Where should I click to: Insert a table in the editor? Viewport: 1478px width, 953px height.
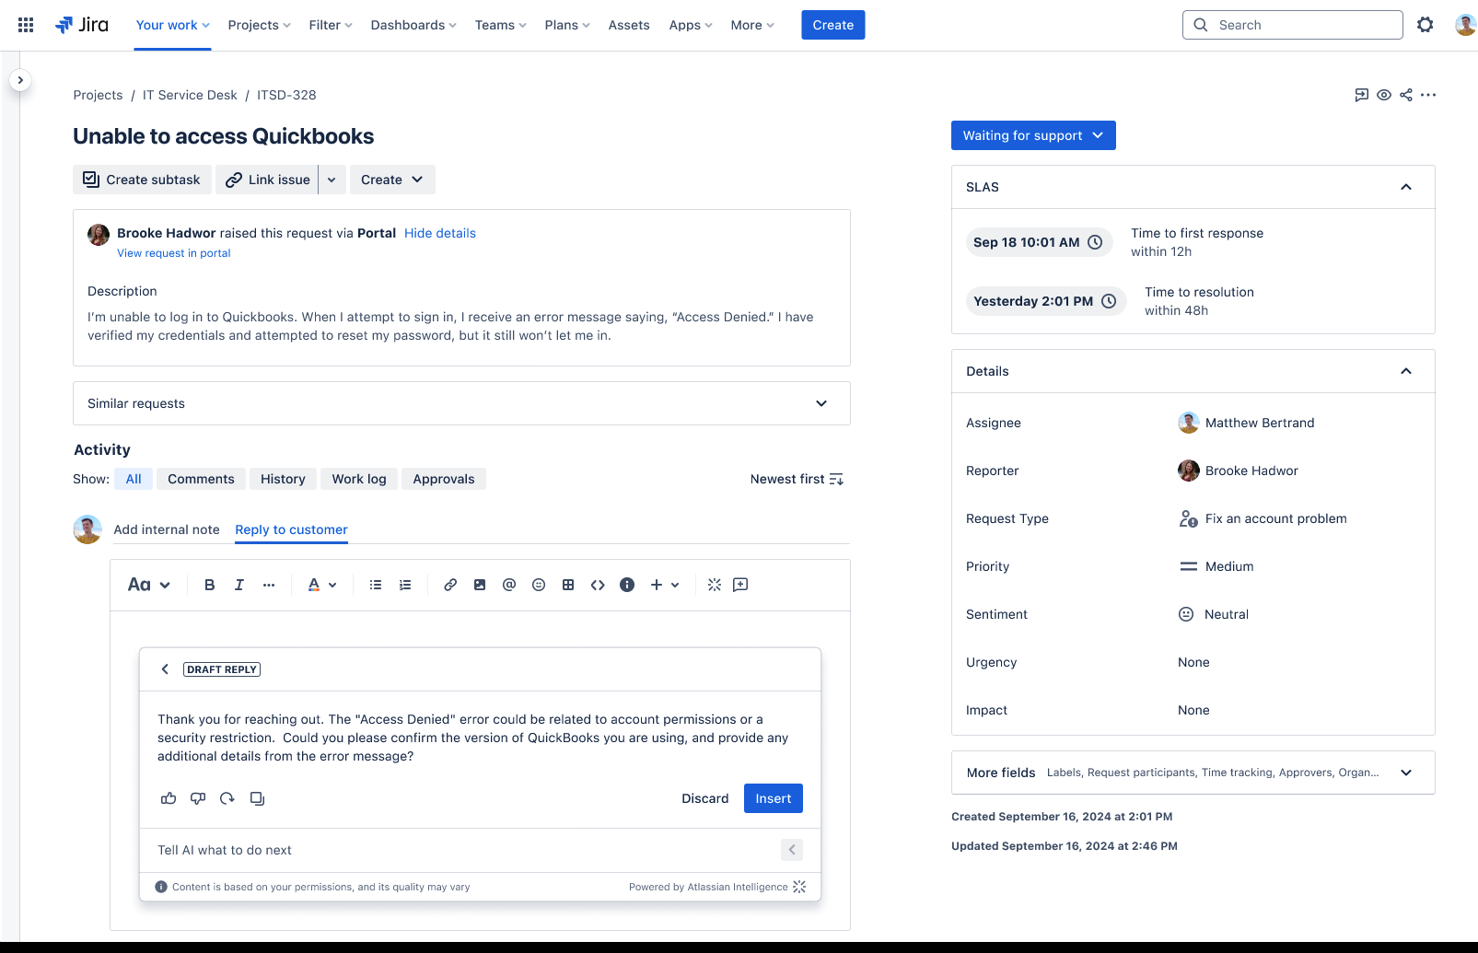click(x=568, y=585)
